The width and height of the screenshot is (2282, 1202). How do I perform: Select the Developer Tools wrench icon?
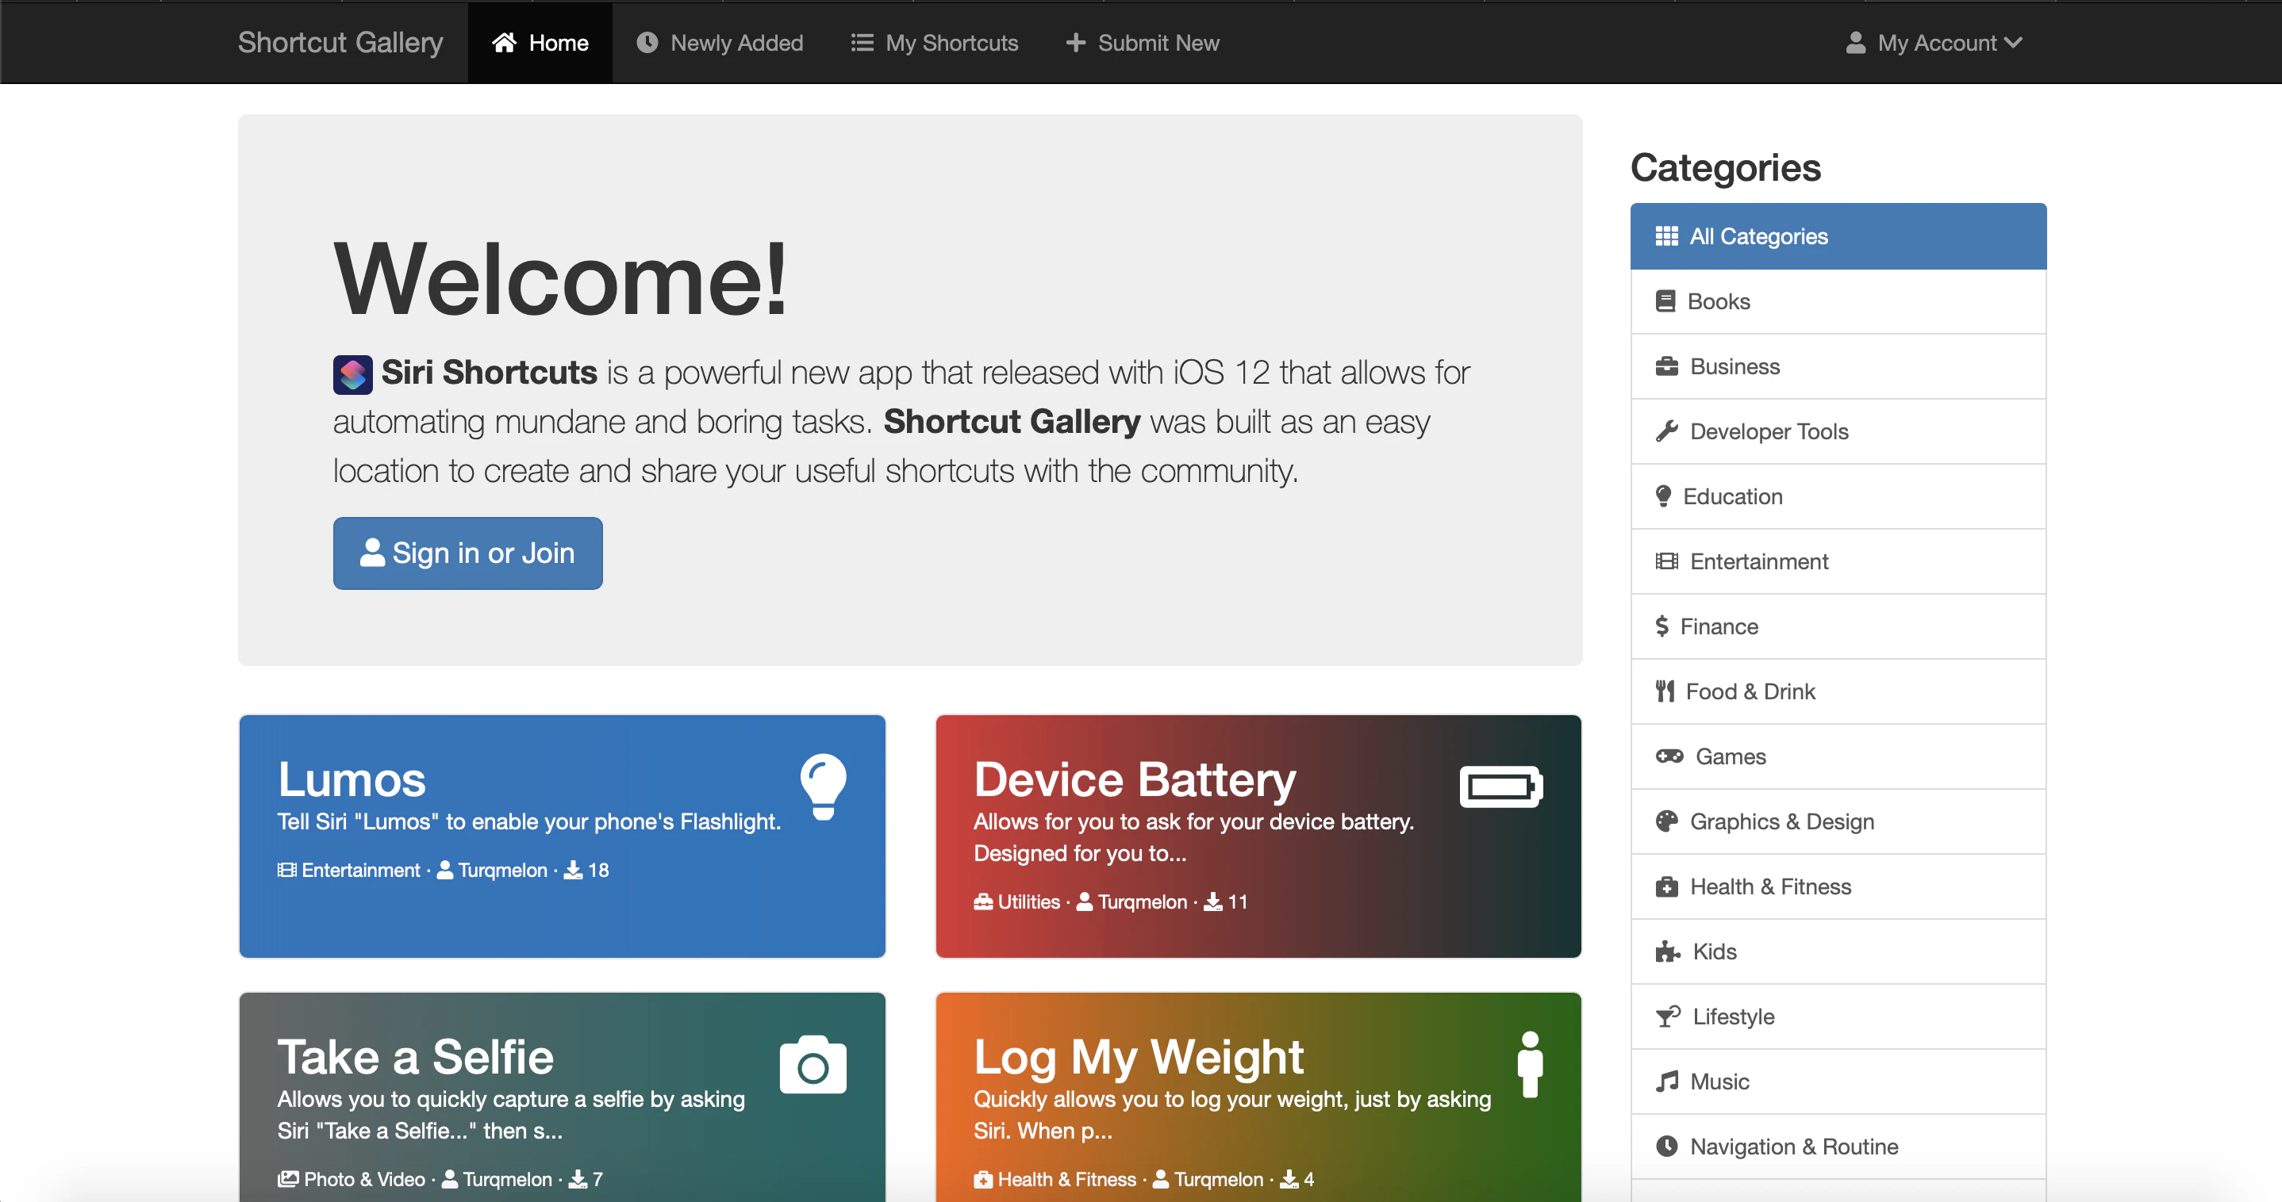1667,431
